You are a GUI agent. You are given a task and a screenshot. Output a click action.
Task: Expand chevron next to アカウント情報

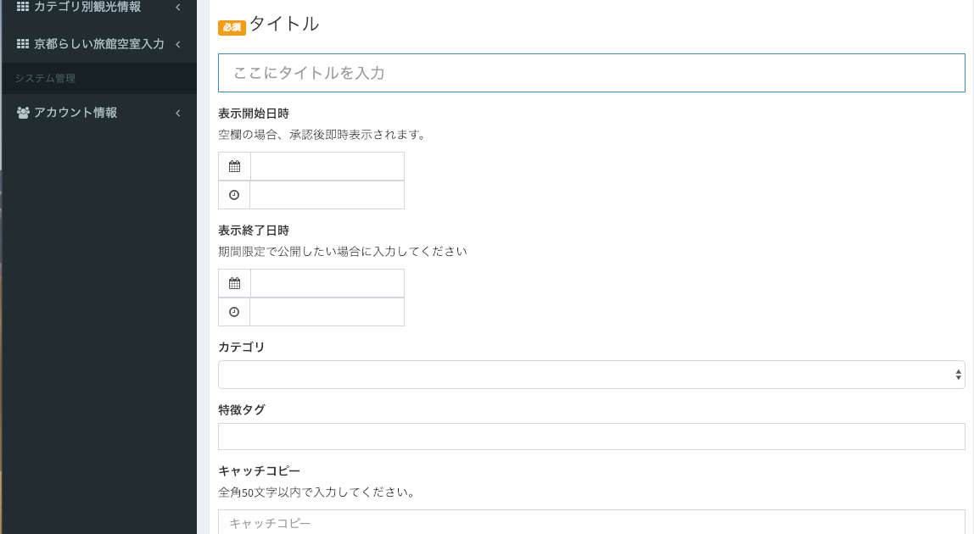[x=178, y=113]
